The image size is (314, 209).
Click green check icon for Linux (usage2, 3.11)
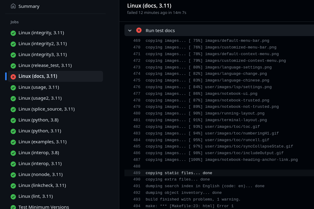[13, 98]
